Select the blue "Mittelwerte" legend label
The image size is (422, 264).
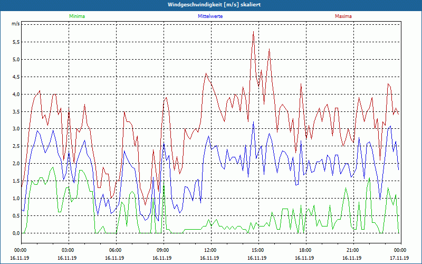point(210,16)
